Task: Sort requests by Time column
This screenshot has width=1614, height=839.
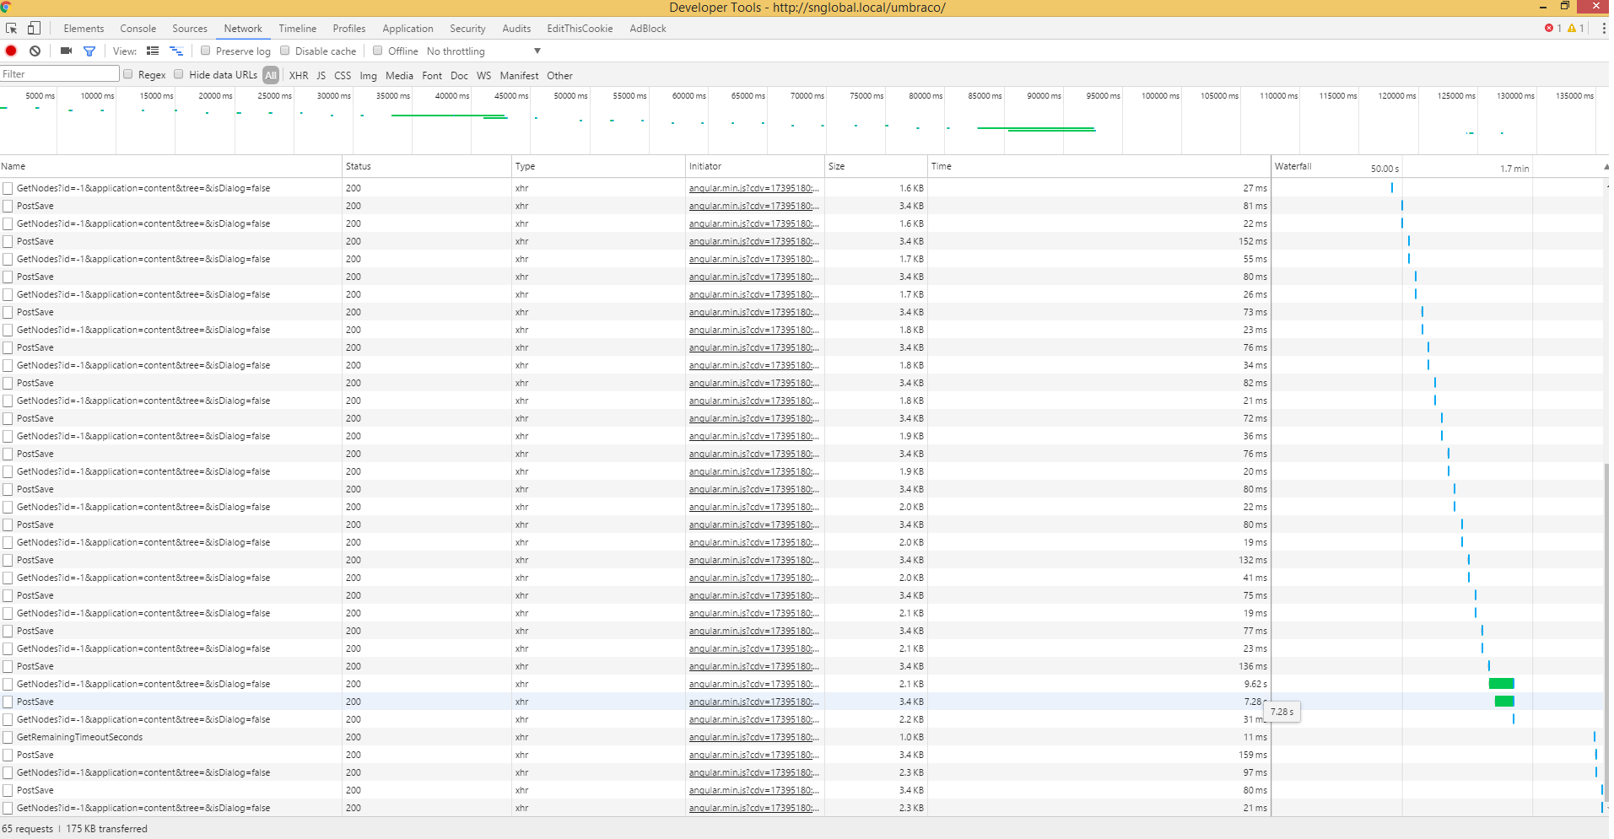Action: (1098, 167)
